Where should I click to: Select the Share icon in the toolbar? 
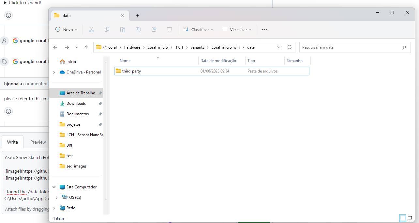[154, 29]
